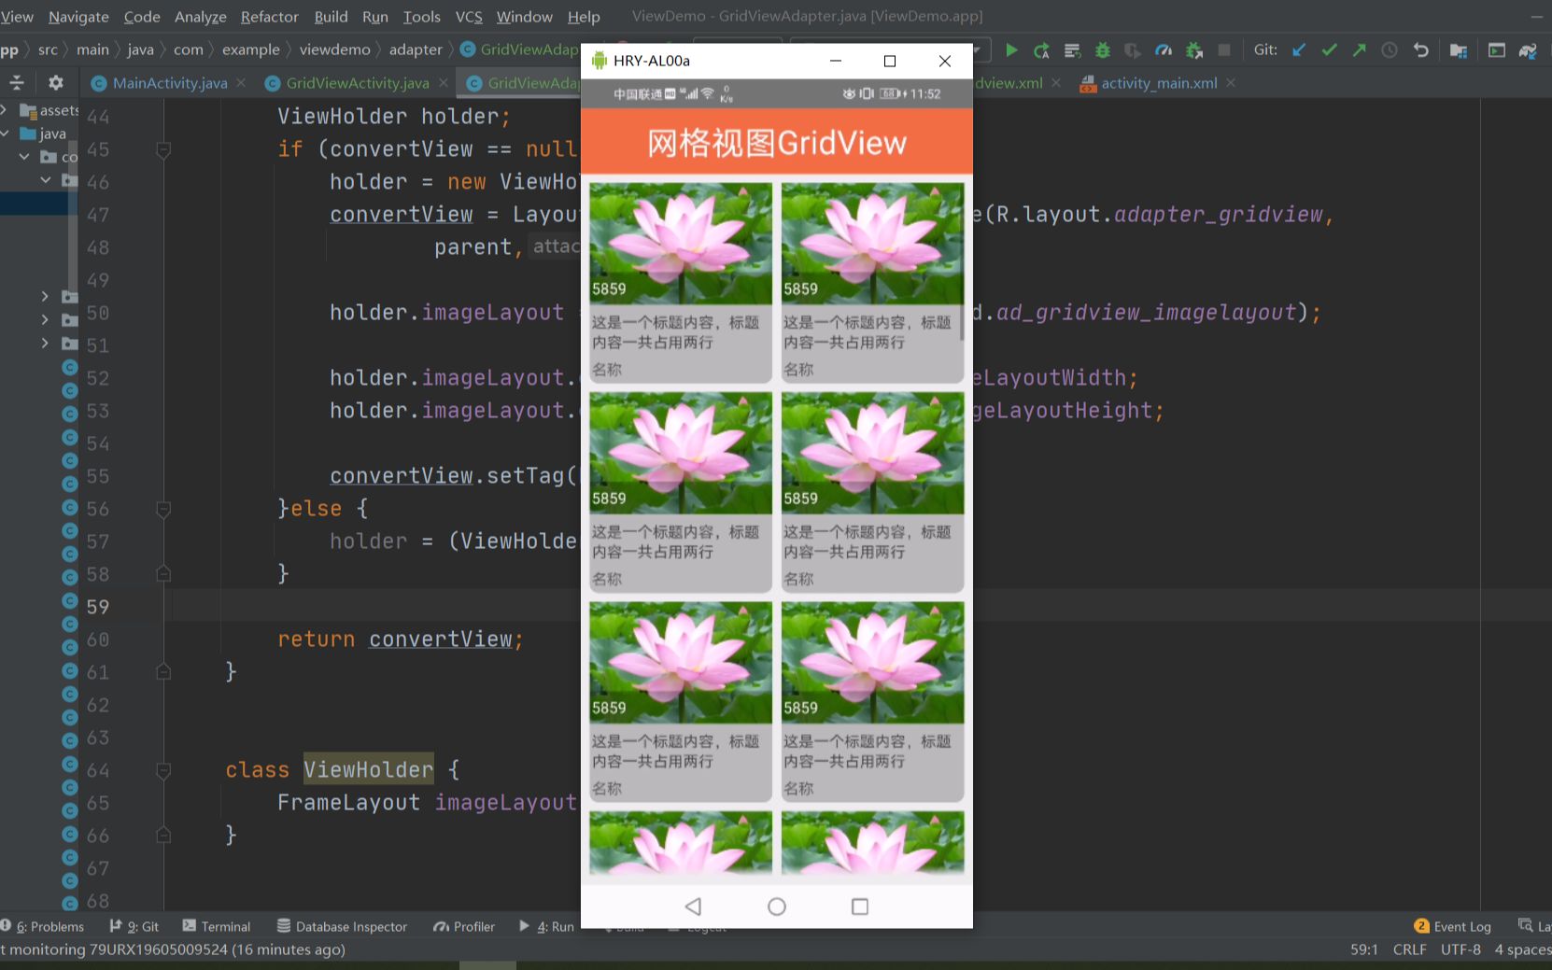Tap the Home circle on phone navigation bar
The image size is (1552, 970).
(777, 907)
